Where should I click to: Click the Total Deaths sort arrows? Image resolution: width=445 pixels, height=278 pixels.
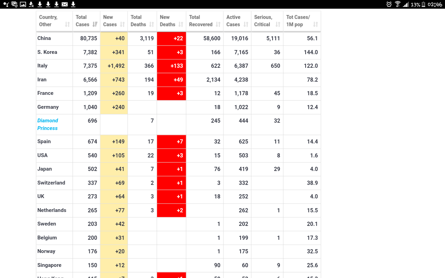click(x=152, y=24)
